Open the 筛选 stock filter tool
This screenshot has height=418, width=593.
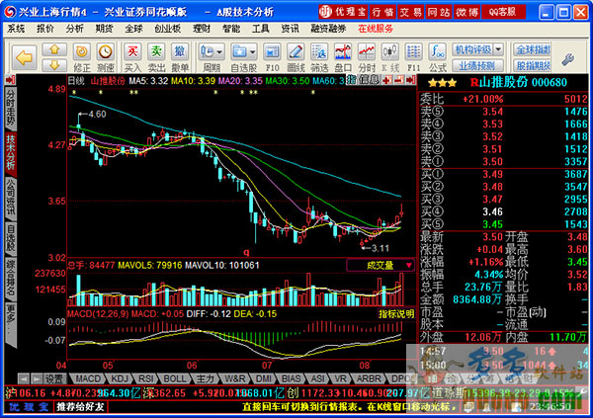pyautogui.click(x=319, y=57)
